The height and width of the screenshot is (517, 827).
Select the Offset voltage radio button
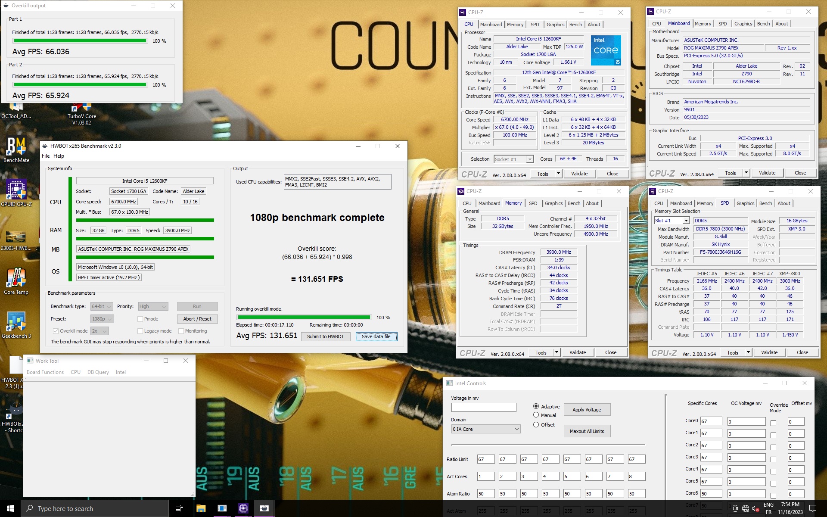coord(536,424)
